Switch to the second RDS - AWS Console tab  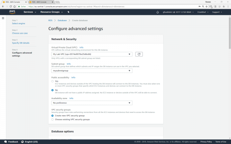[x=41, y=2]
